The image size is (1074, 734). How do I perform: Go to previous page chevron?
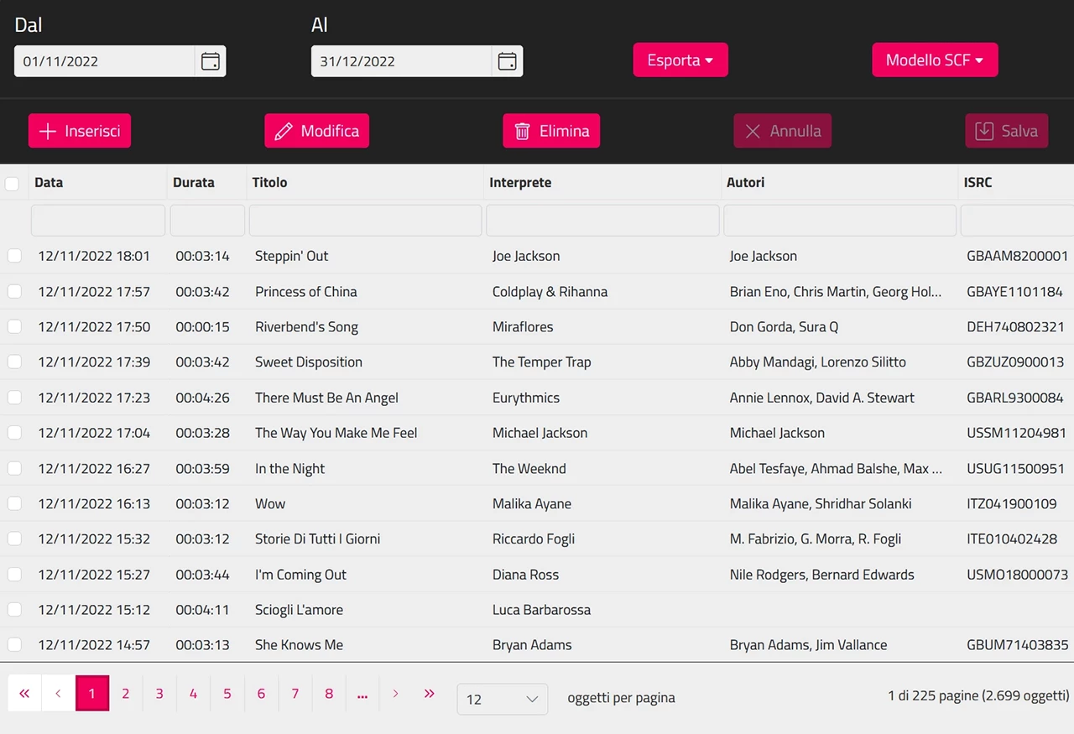58,694
